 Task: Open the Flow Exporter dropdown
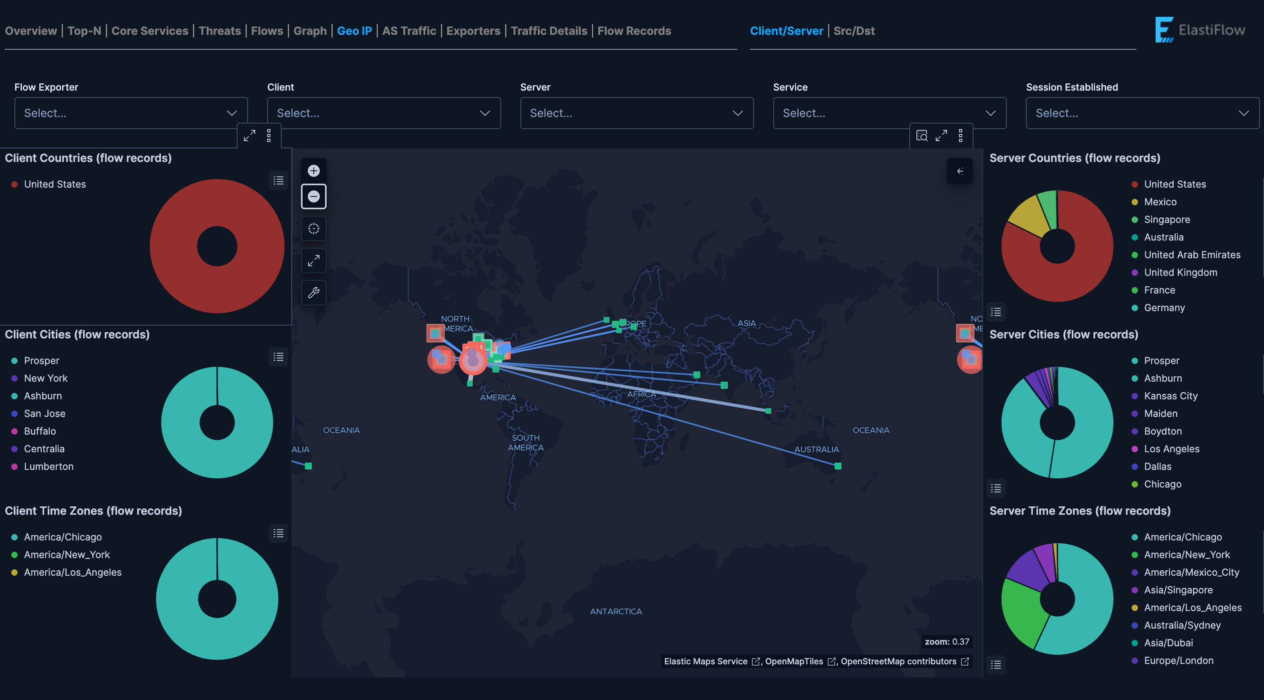130,113
